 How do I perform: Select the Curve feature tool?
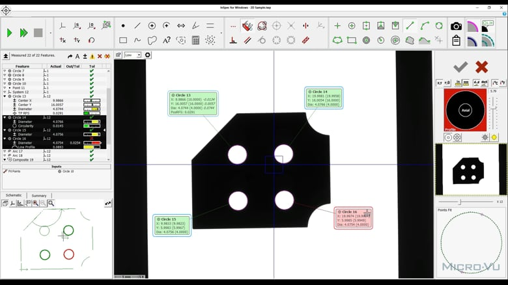click(x=137, y=40)
